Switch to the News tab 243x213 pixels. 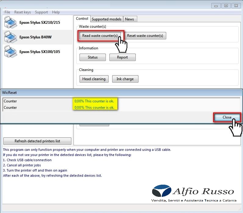coord(129,19)
